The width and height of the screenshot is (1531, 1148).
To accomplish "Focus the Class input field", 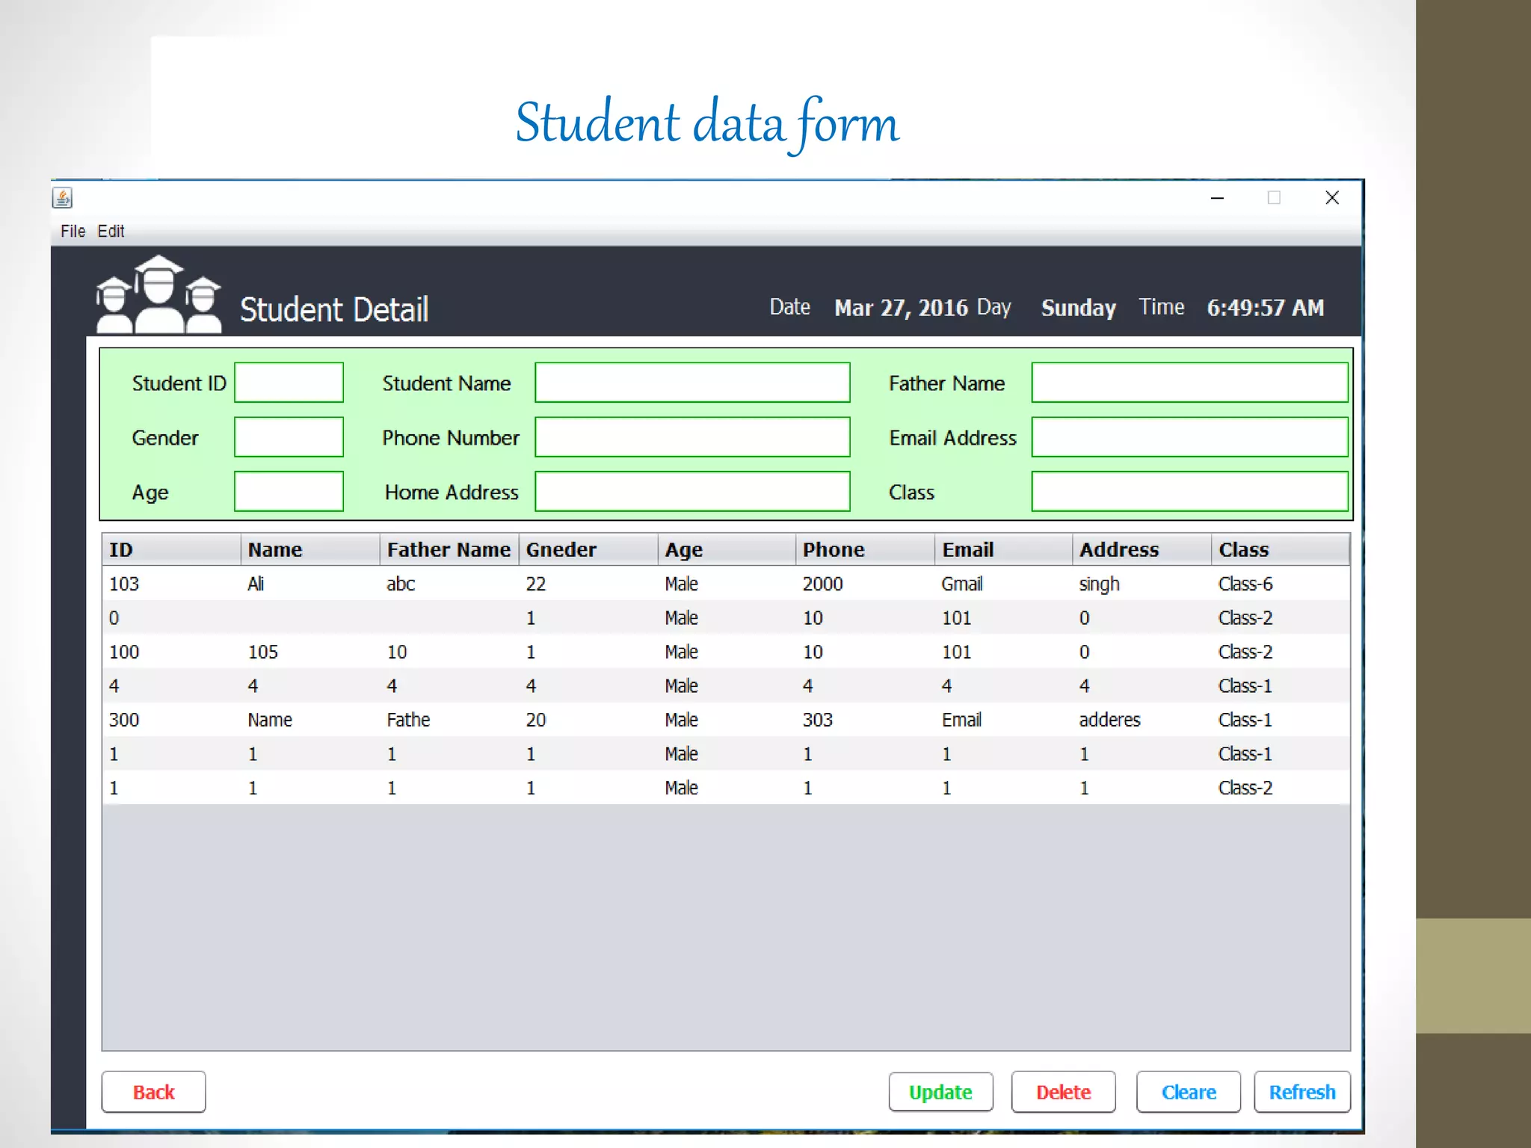I will click(x=1189, y=492).
